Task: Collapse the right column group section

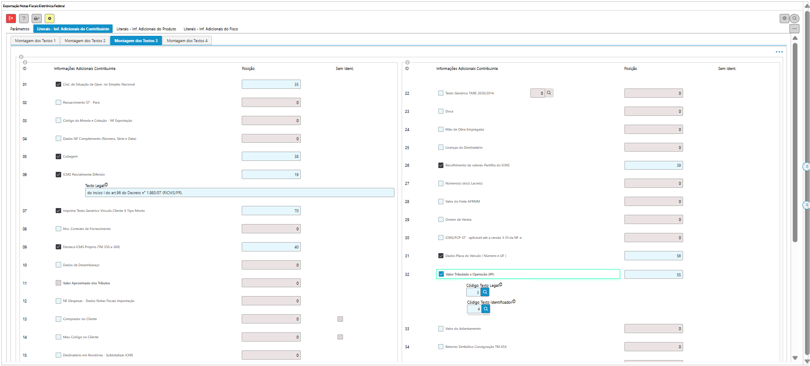Action: click(x=407, y=62)
